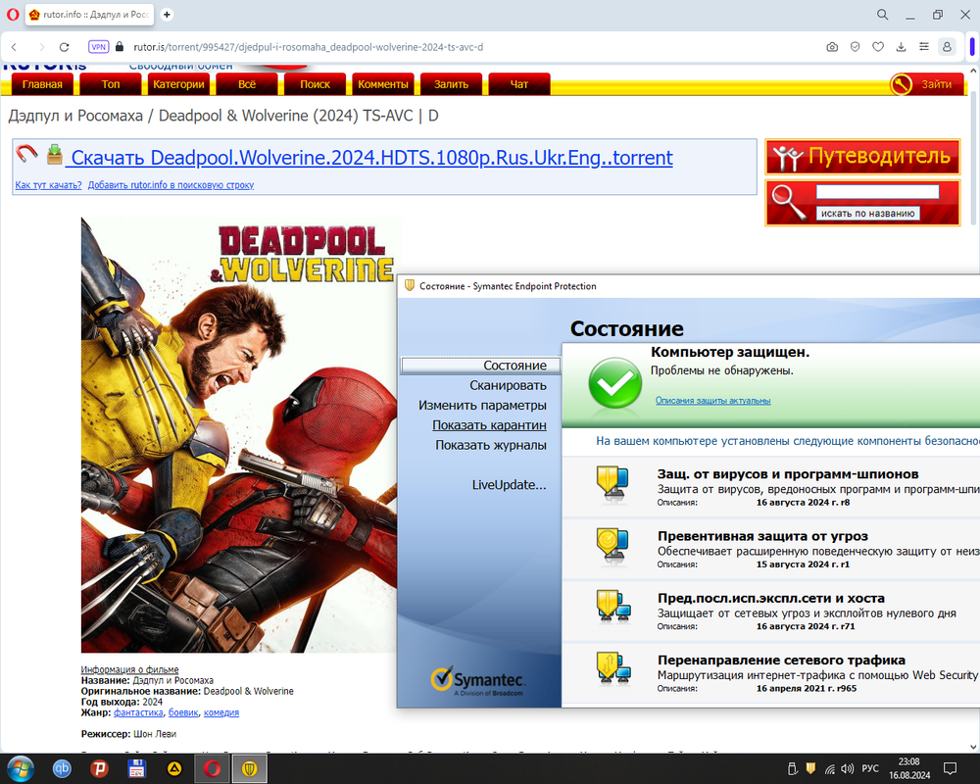Open the Категории menu tab
This screenshot has height=784, width=980.
[x=178, y=84]
